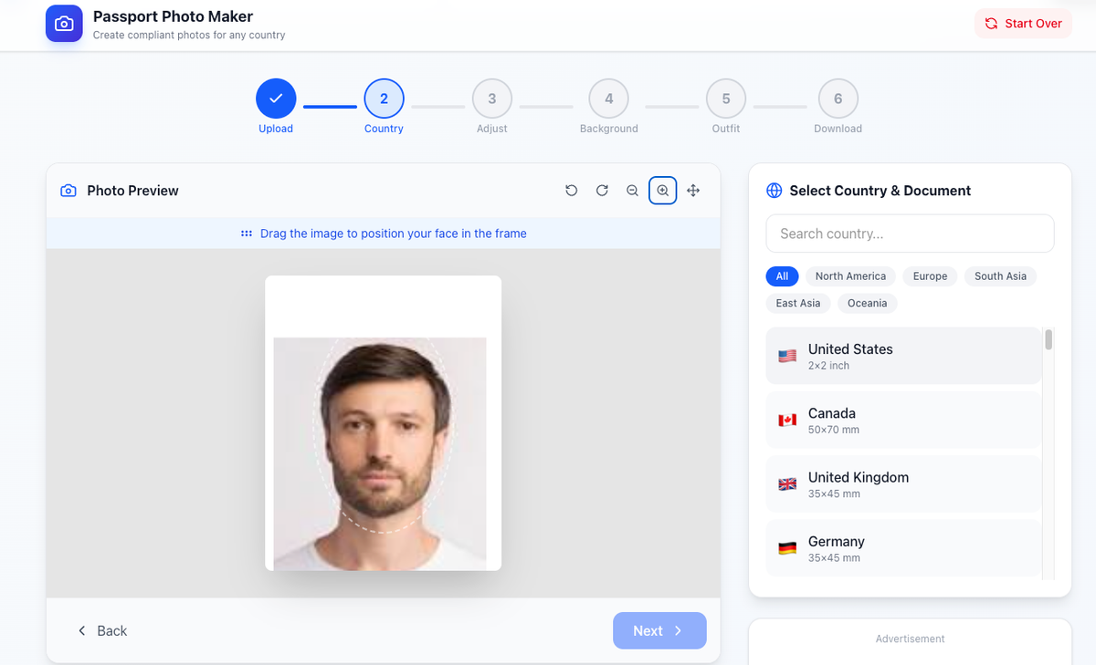Viewport: 1096px width, 665px height.
Task: Click the 'Drag the image' hint text
Action: pos(393,234)
